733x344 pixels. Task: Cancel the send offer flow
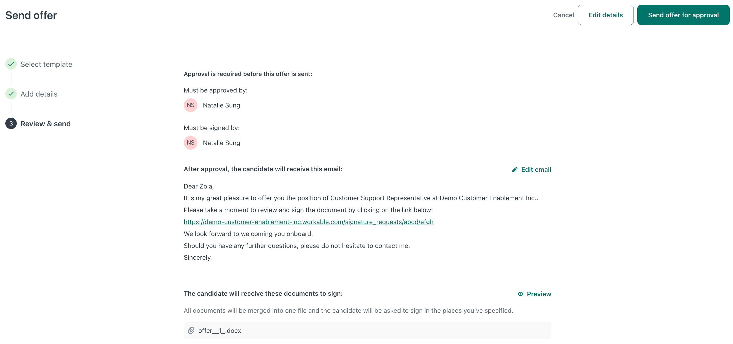563,15
